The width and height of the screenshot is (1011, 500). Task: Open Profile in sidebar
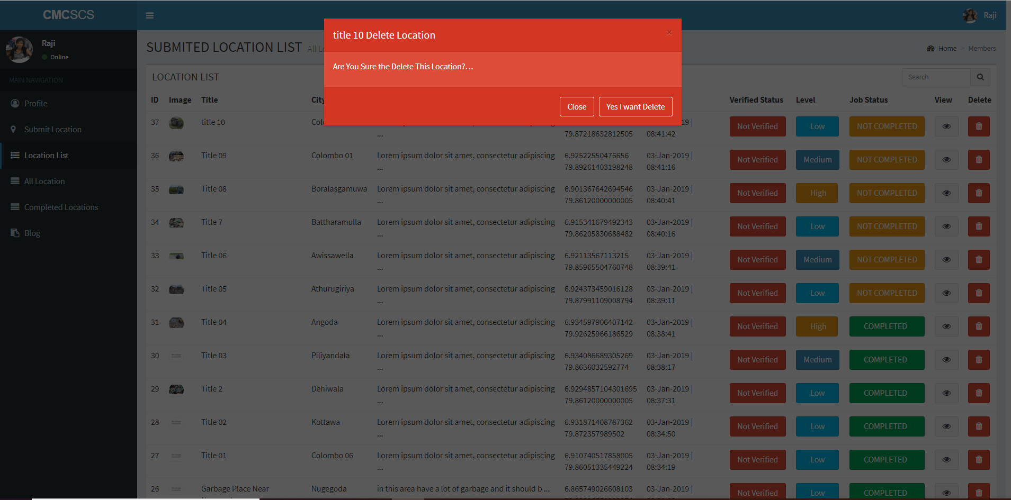(68, 104)
